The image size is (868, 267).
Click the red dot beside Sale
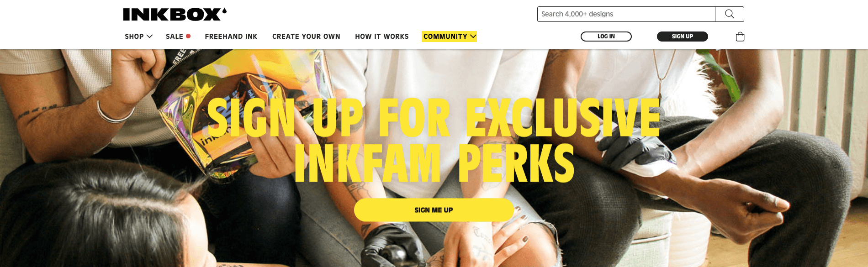click(188, 36)
